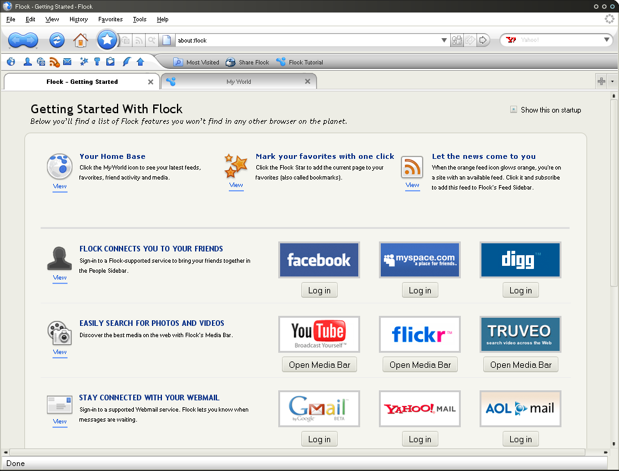
Task: Close the My World tab
Action: click(x=308, y=81)
